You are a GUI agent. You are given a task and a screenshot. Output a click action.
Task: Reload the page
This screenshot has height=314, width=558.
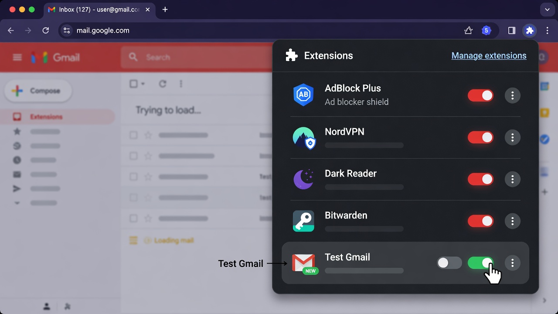(46, 31)
